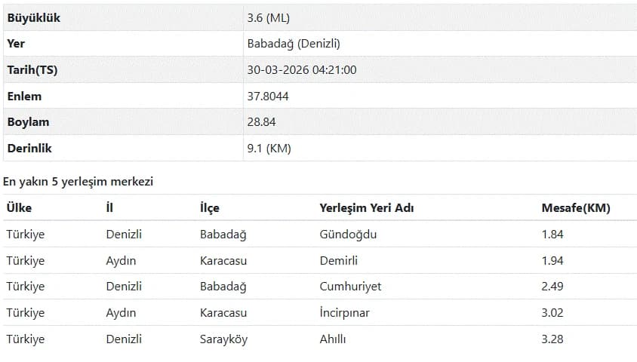Click the Enlem value 37.8044

point(268,97)
